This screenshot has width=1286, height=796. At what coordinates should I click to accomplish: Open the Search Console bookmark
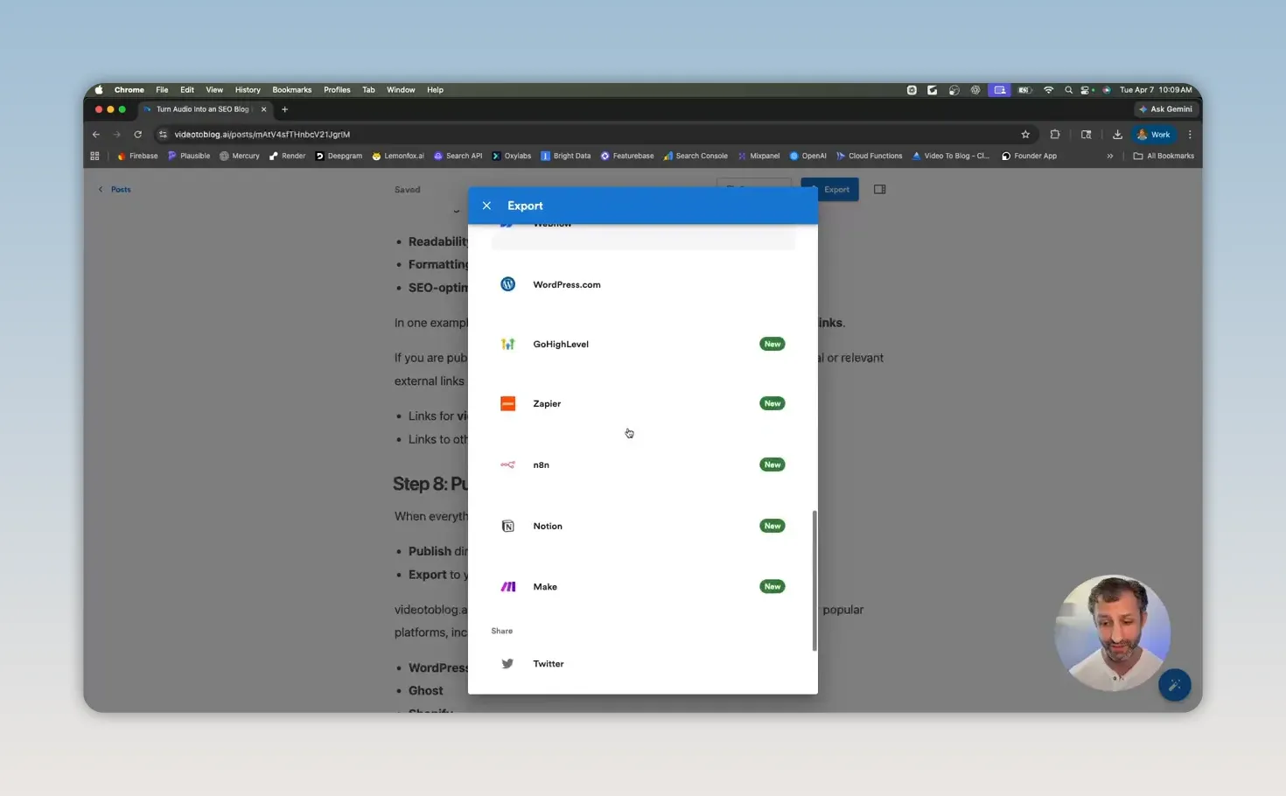[695, 156]
